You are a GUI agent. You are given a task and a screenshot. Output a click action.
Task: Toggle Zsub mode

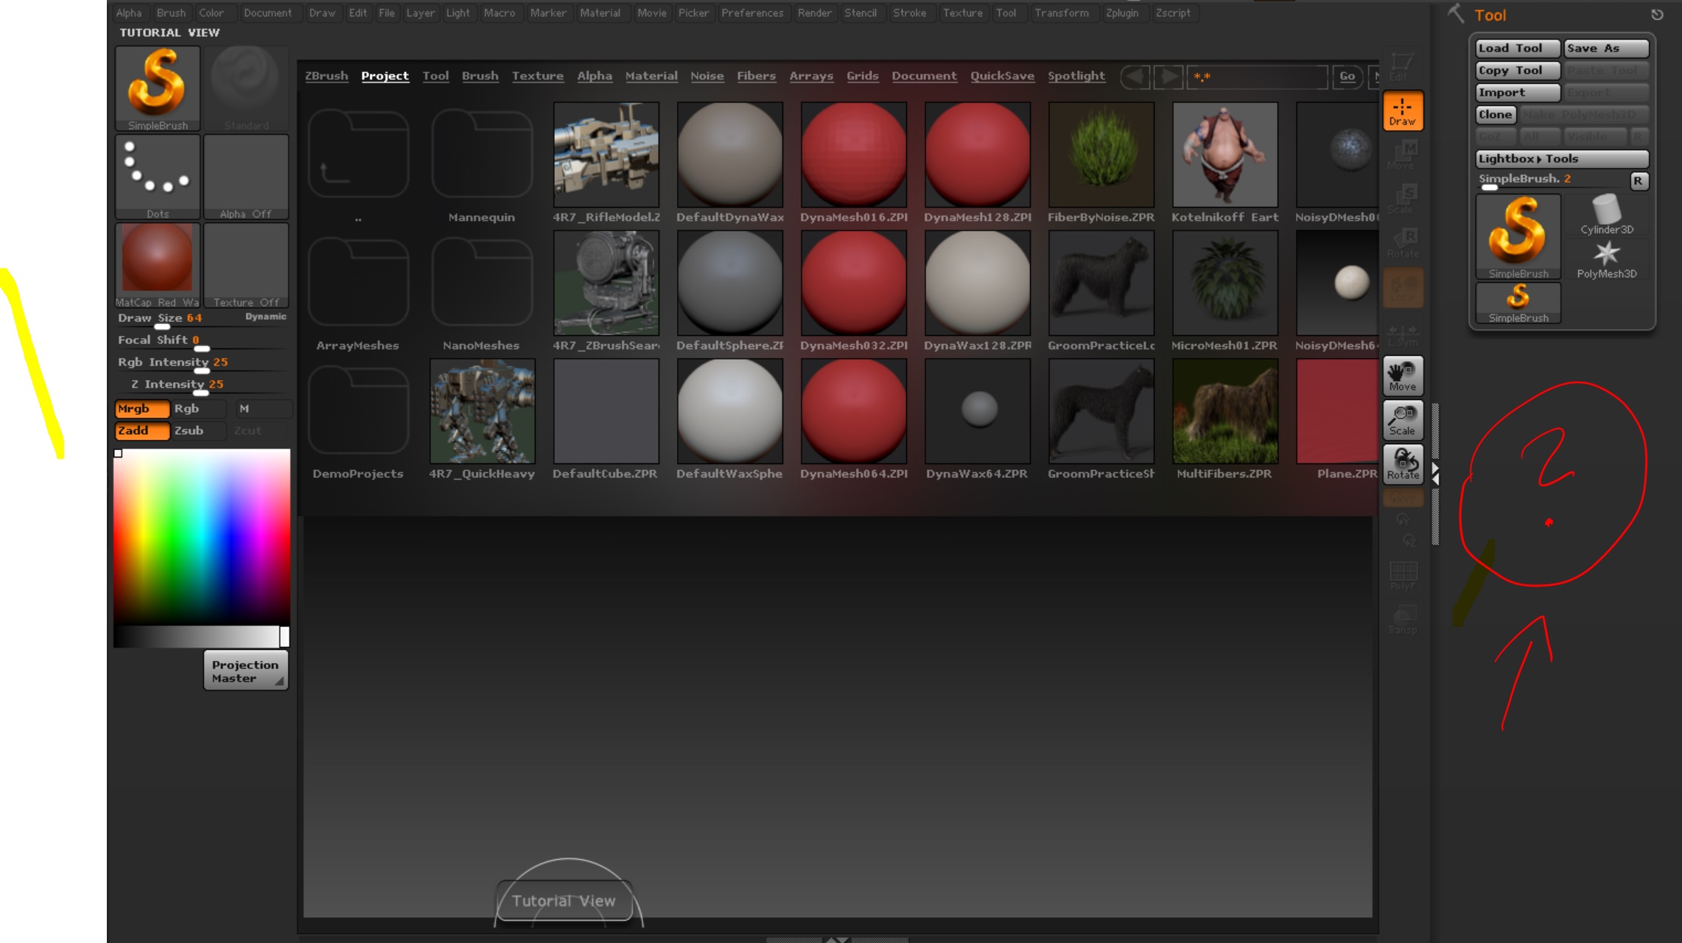pos(197,431)
